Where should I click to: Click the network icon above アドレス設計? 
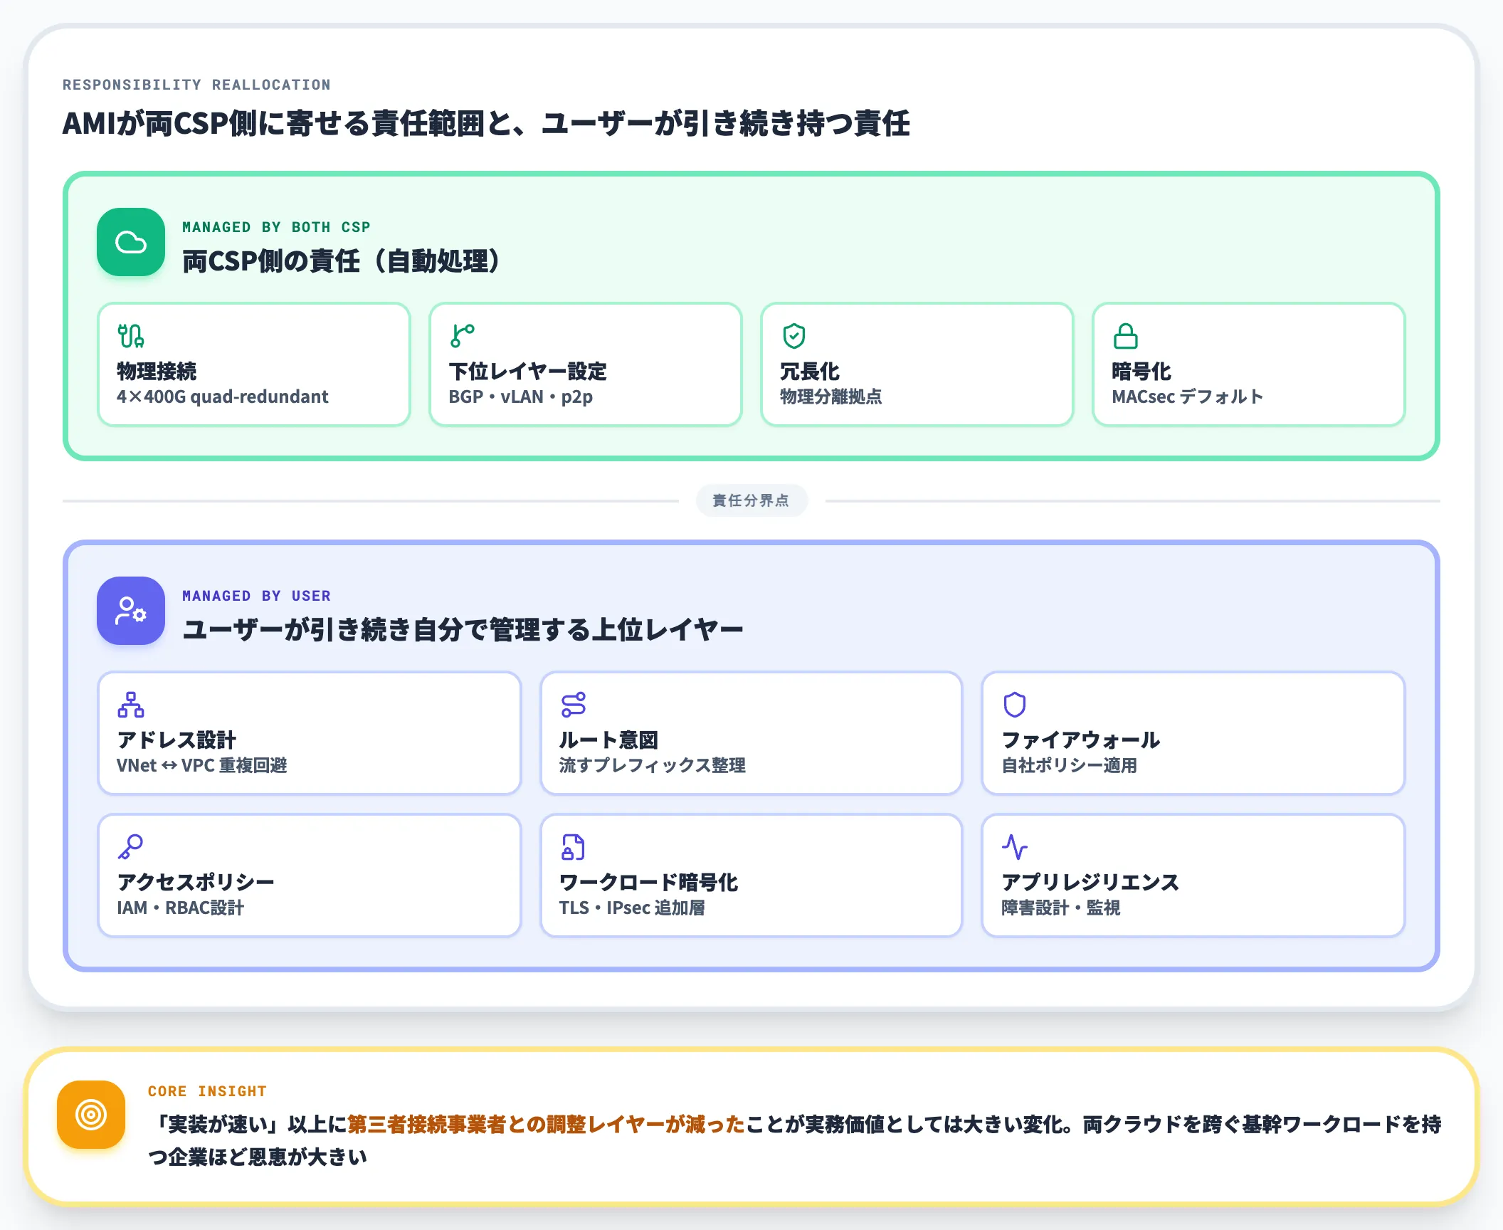(x=131, y=705)
